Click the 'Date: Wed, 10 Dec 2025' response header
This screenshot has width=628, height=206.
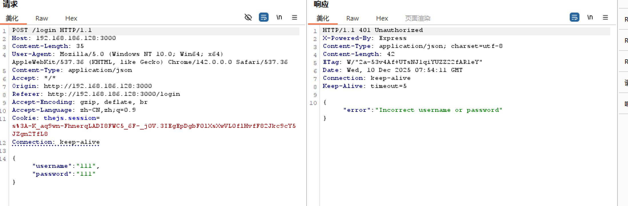393,70
